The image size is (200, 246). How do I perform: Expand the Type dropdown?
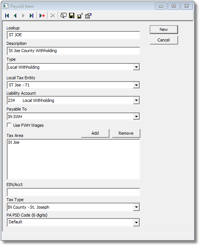[136, 67]
